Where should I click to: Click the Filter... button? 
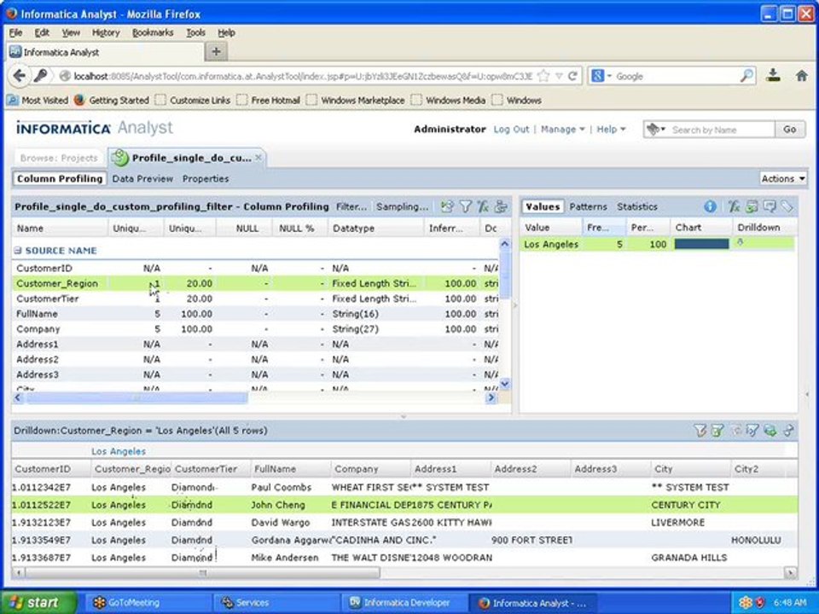pos(351,206)
